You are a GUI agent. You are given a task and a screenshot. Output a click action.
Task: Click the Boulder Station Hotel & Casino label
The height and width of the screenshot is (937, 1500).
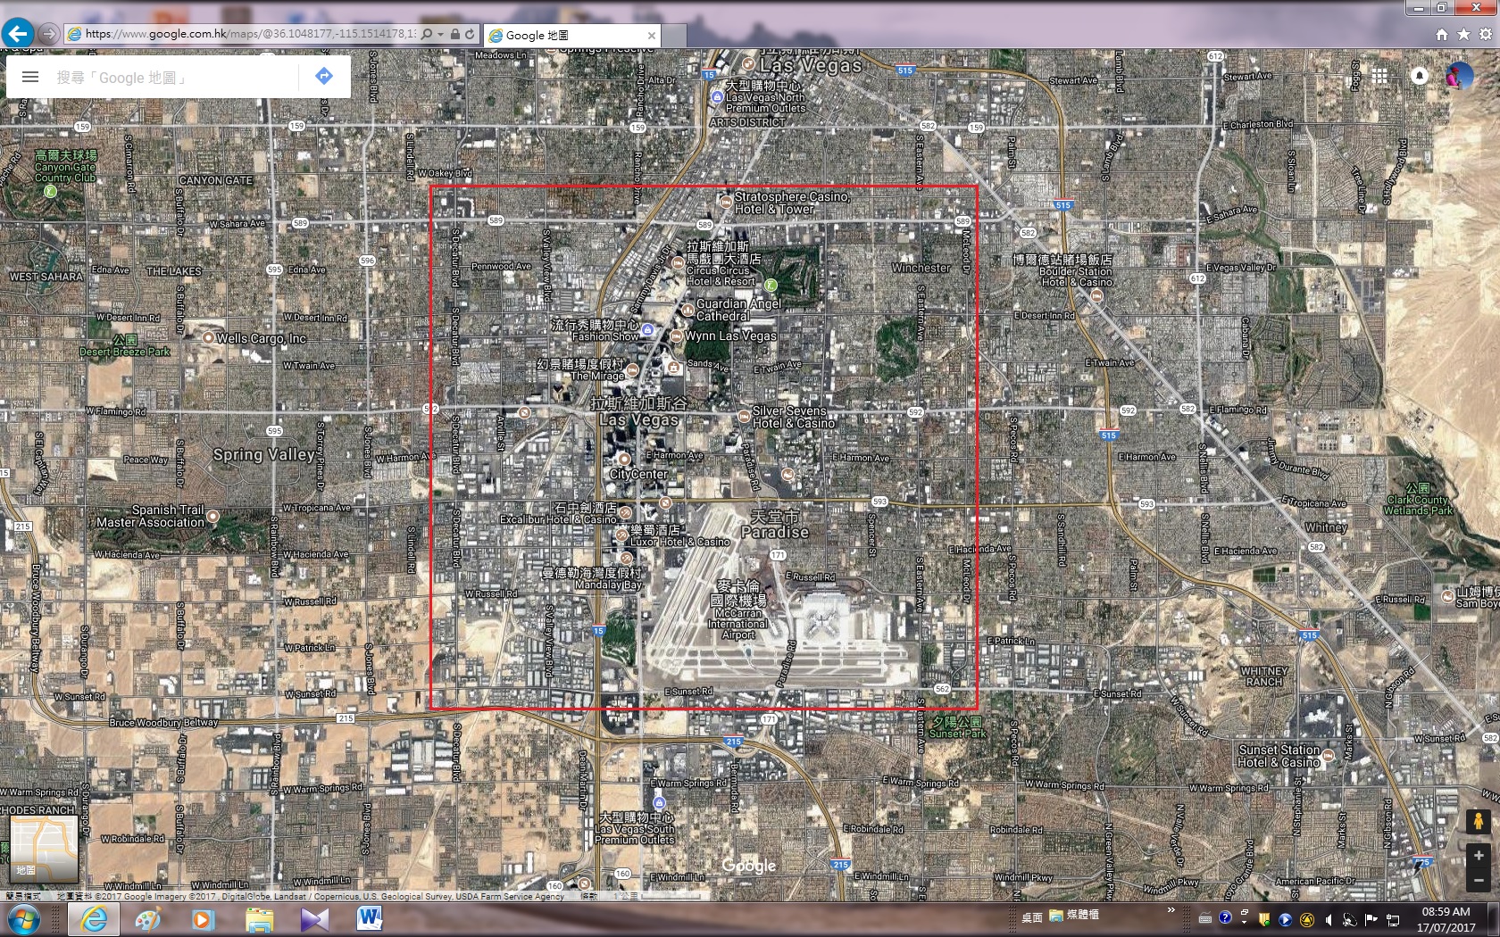(x=1062, y=270)
